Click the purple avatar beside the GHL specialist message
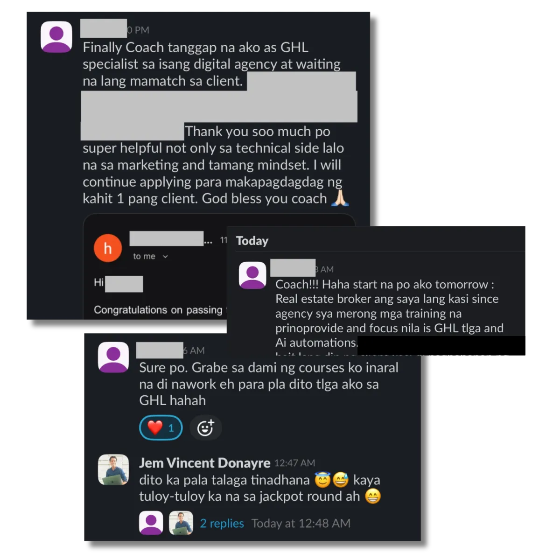Image resolution: width=560 pixels, height=560 pixels. [x=56, y=37]
